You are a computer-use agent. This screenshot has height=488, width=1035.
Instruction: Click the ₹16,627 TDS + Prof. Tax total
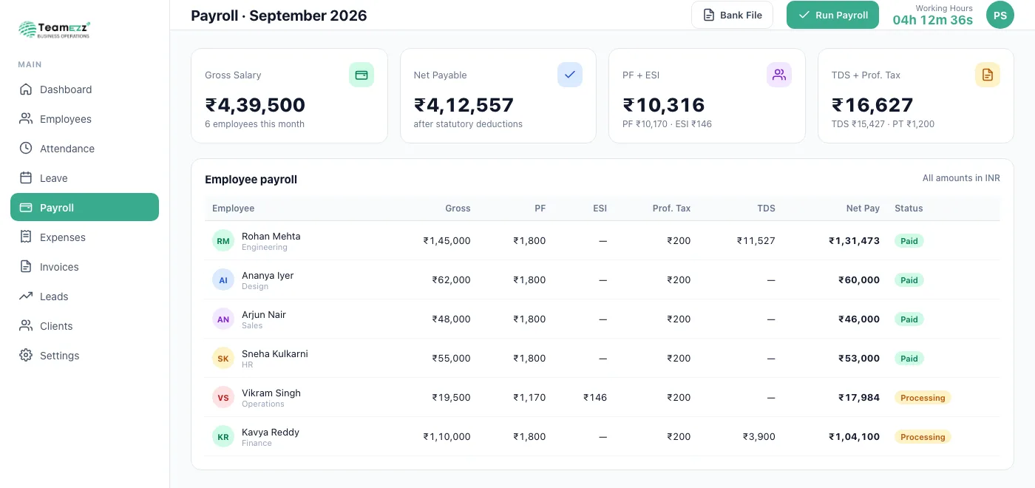click(x=872, y=105)
